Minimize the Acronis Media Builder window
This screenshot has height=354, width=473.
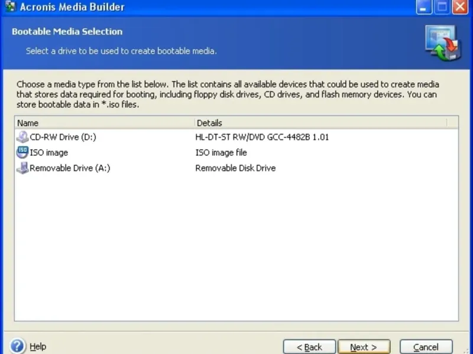pos(423,6)
